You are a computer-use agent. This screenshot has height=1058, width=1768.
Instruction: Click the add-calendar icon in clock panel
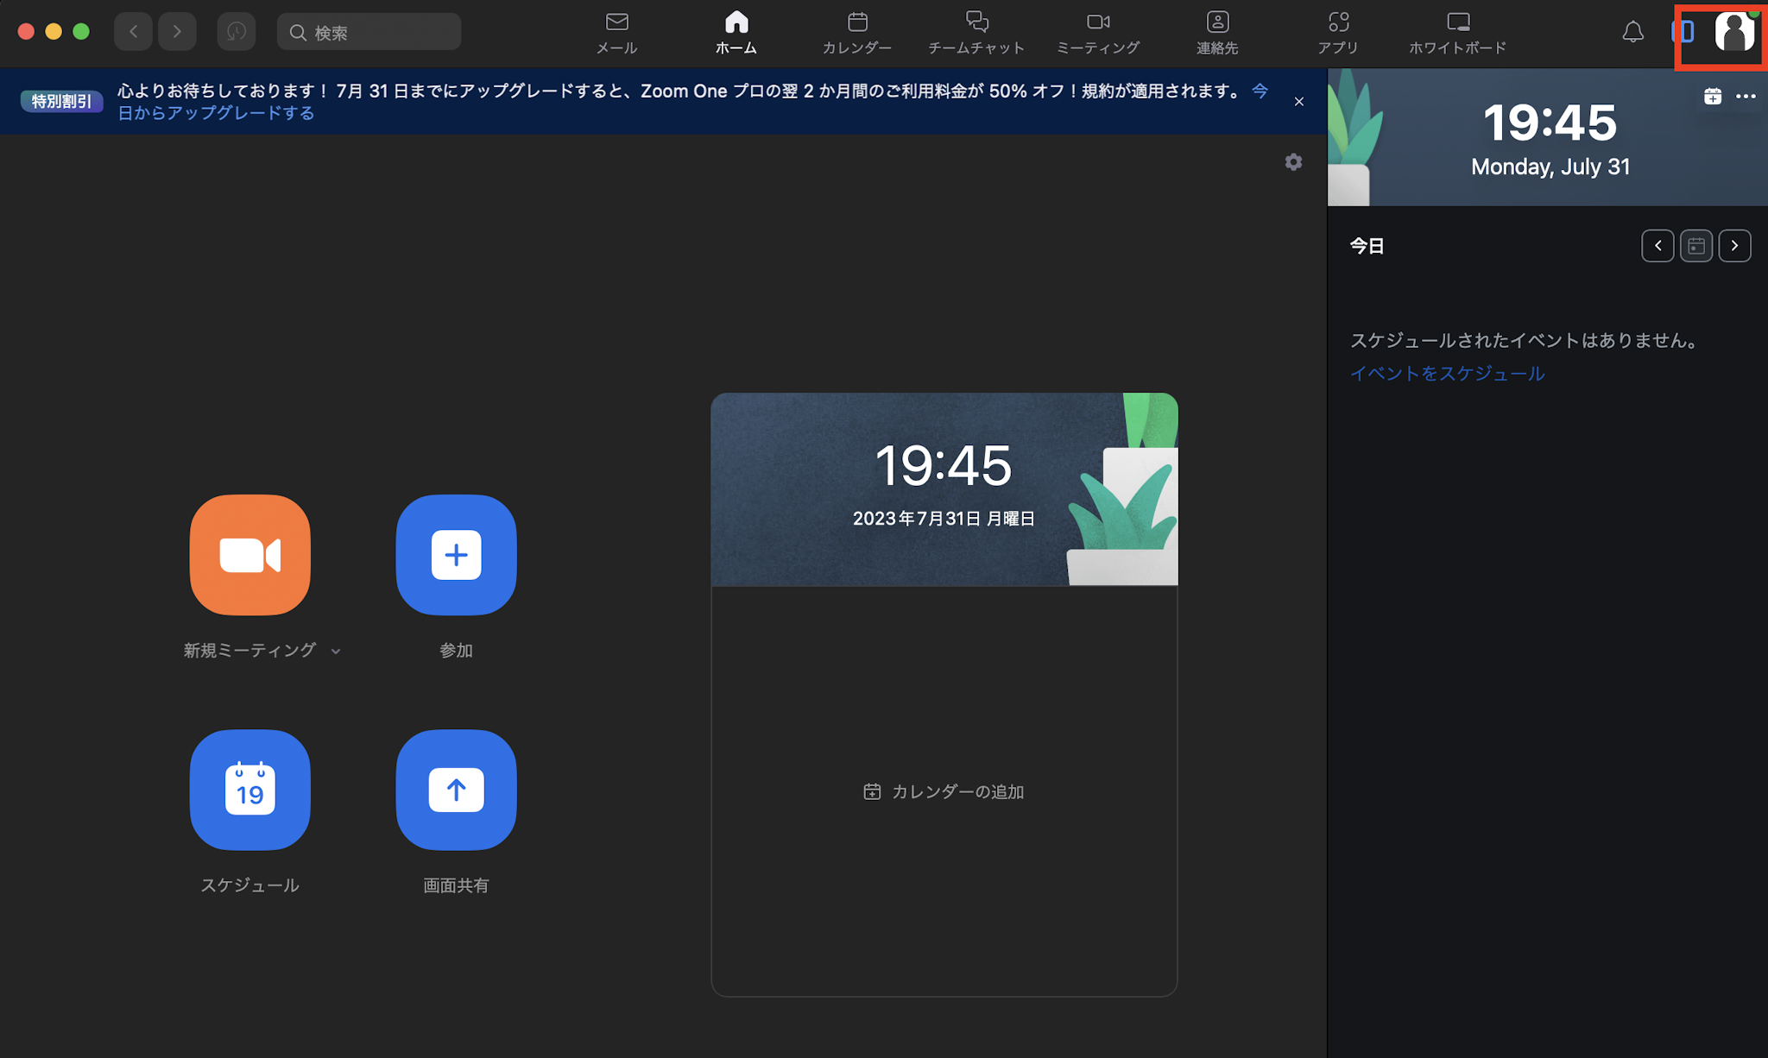tap(1713, 97)
